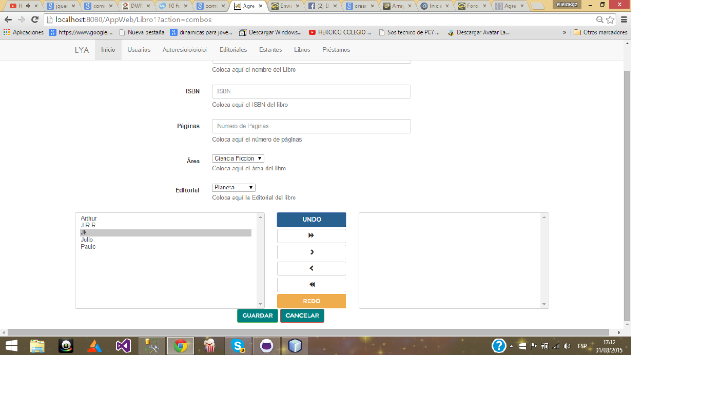Click LYA brand link
This screenshot has width=701, height=394.
82,50
